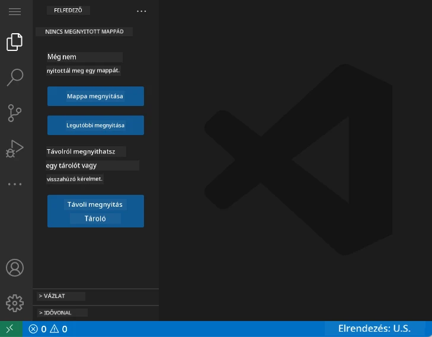Show additional activity bar views ellipsis
432x337 pixels.
[x=15, y=184]
